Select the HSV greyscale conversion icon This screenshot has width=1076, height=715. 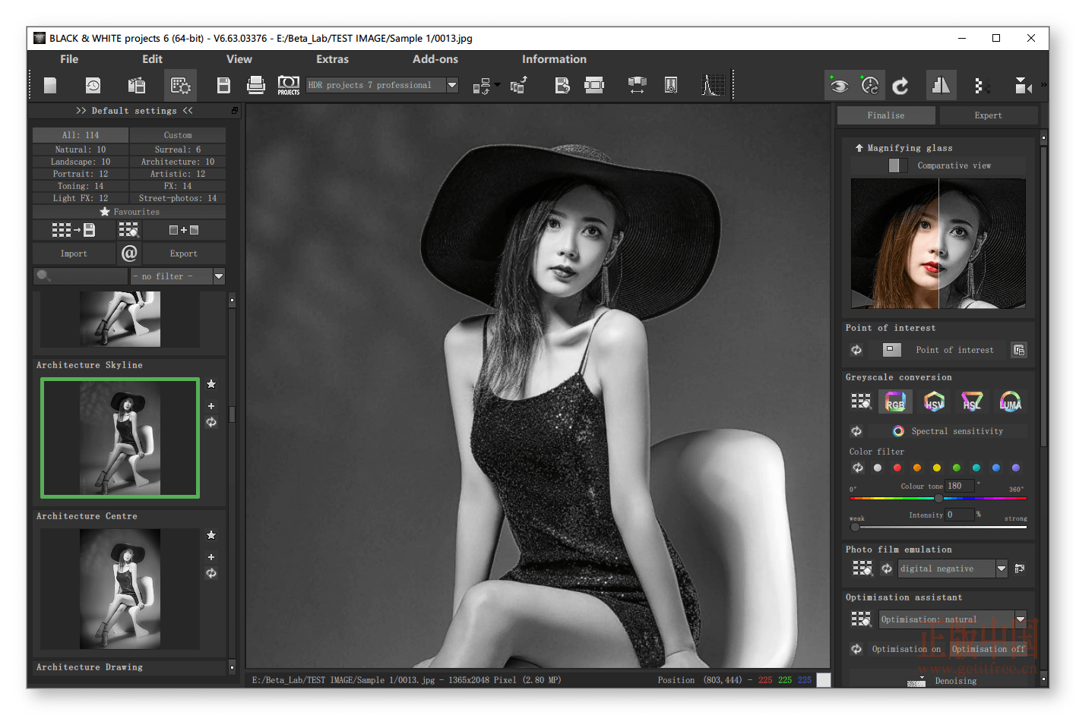tap(934, 402)
